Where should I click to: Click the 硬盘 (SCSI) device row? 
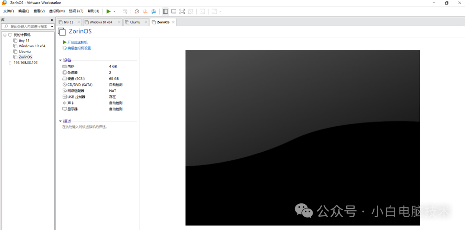99,79
